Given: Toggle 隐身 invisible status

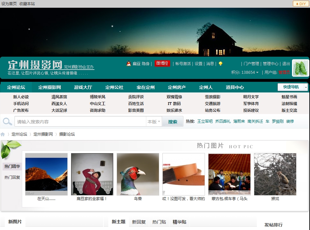Looking at the screenshot, I should click(146, 64).
